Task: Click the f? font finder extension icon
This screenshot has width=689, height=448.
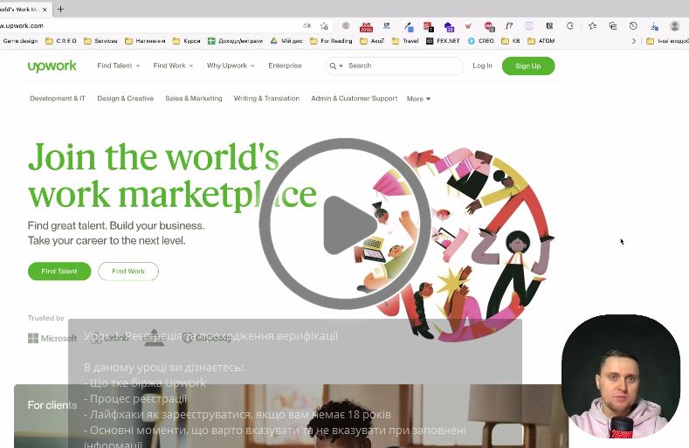Action: 508,26
